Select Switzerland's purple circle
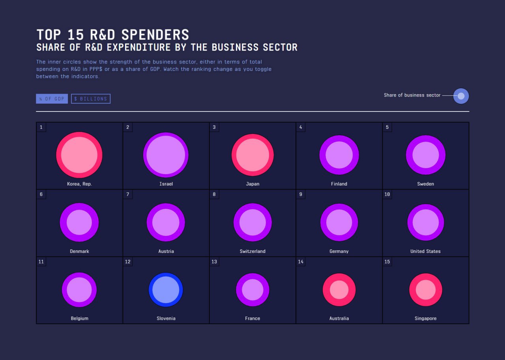 coord(252,222)
